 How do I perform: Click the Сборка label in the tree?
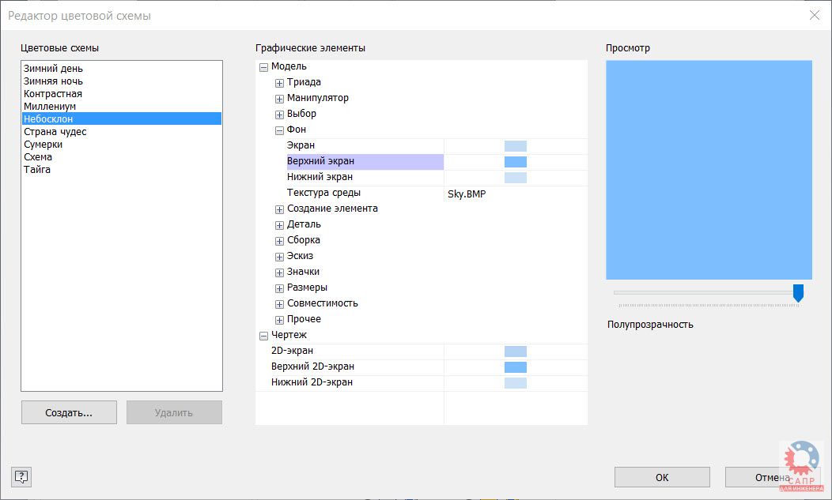(304, 240)
